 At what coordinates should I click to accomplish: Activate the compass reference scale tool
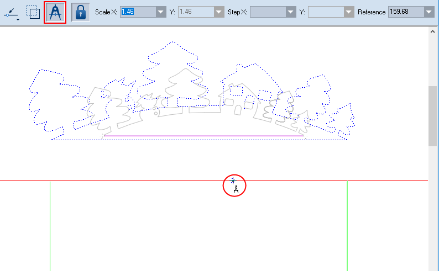(55, 12)
